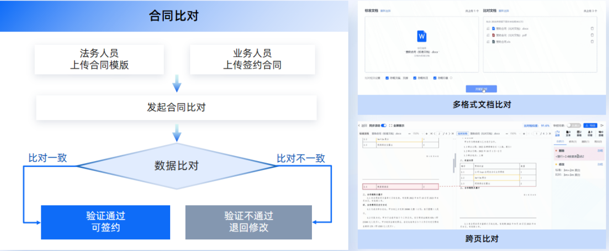This screenshot has width=609, height=251.
Task: Zoom out the 比对文档 pane with minus
Action: pyautogui.click(x=507, y=133)
